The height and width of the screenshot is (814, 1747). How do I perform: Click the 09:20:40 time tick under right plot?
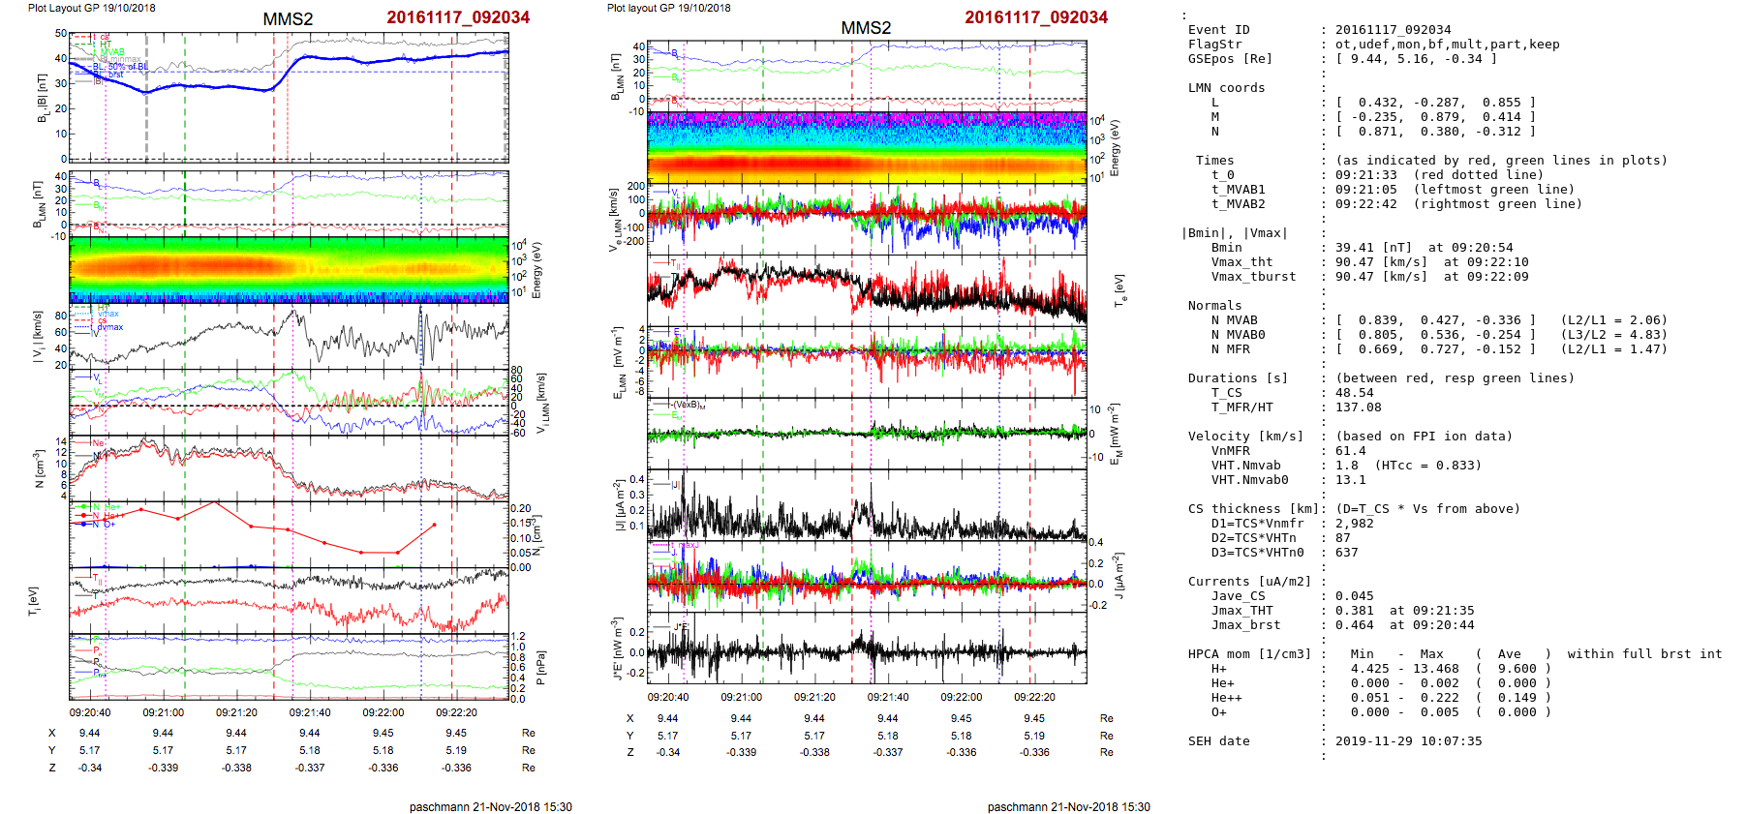(x=668, y=697)
